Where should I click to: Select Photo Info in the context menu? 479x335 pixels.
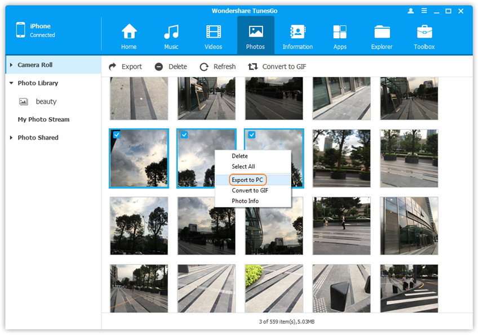[245, 201]
